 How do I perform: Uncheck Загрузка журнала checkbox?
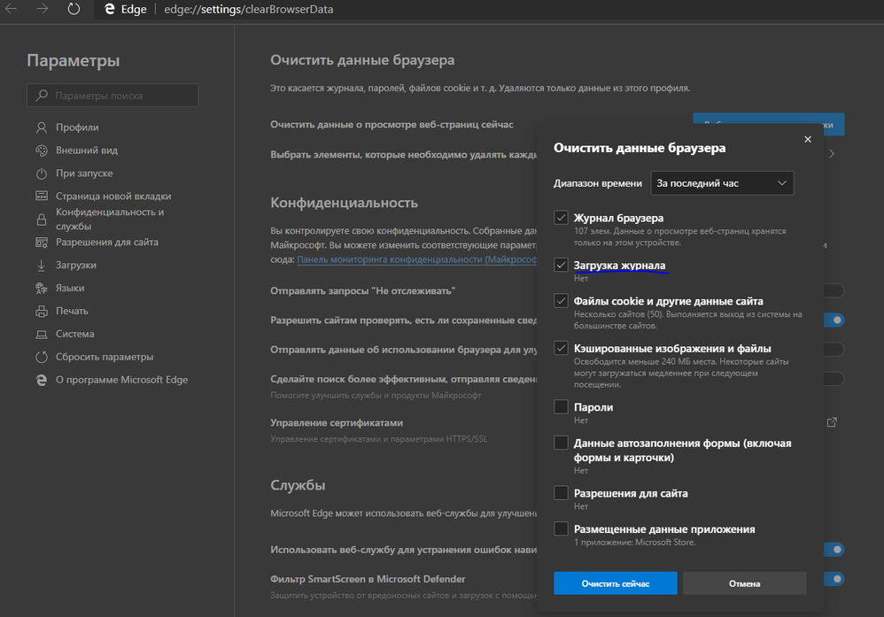(561, 265)
